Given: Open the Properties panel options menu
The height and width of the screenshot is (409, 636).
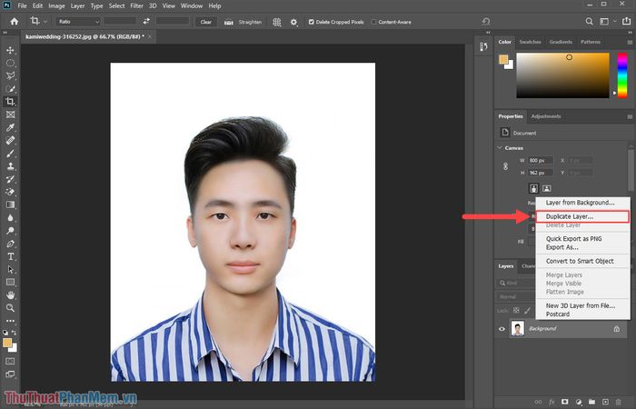Looking at the screenshot, I should click(630, 116).
